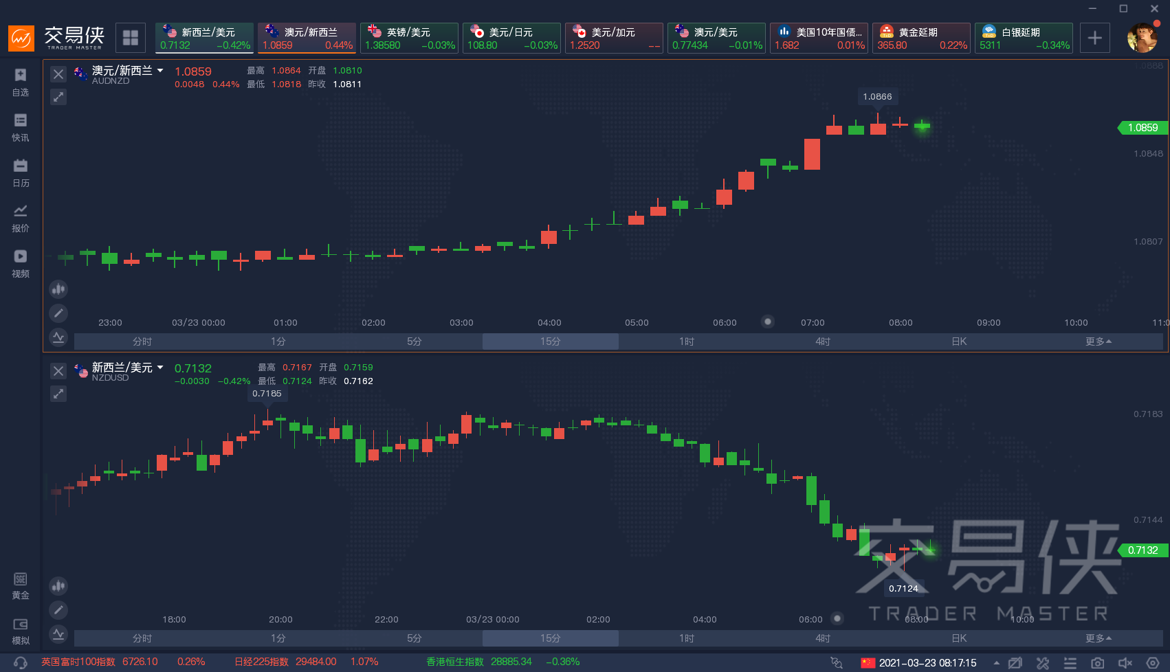Expand 更多 timeframes on the AUDNZD chart
The image size is (1170, 672).
[x=1098, y=341]
